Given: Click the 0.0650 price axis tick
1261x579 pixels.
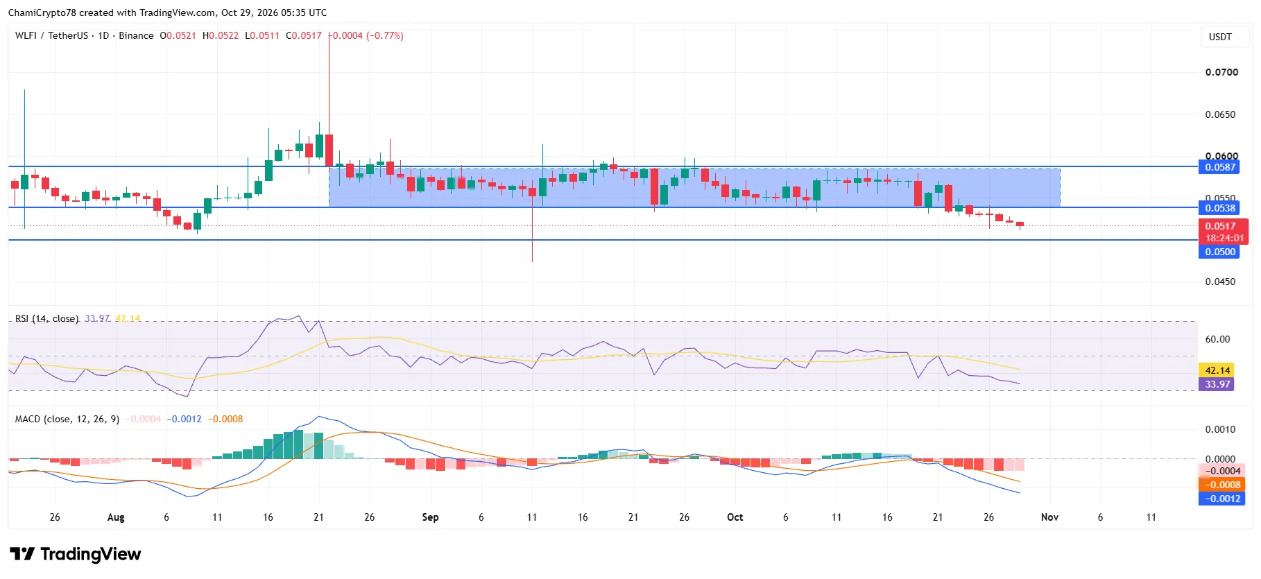Looking at the screenshot, I should [x=1221, y=114].
